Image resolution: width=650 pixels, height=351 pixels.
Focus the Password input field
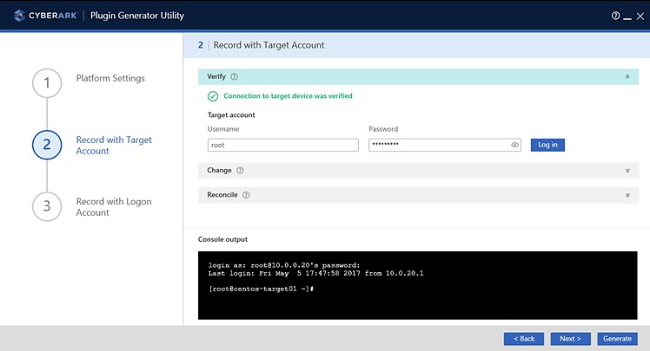[x=445, y=145]
